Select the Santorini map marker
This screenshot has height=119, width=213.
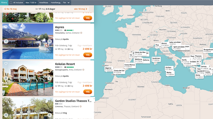[201, 72]
